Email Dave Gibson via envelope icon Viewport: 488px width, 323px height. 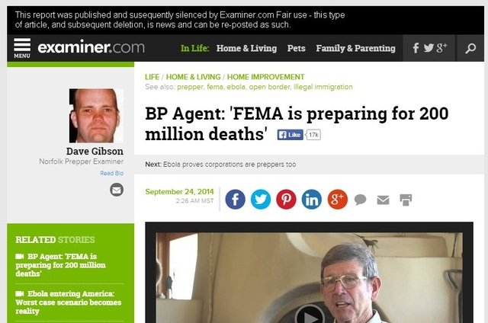point(117,190)
